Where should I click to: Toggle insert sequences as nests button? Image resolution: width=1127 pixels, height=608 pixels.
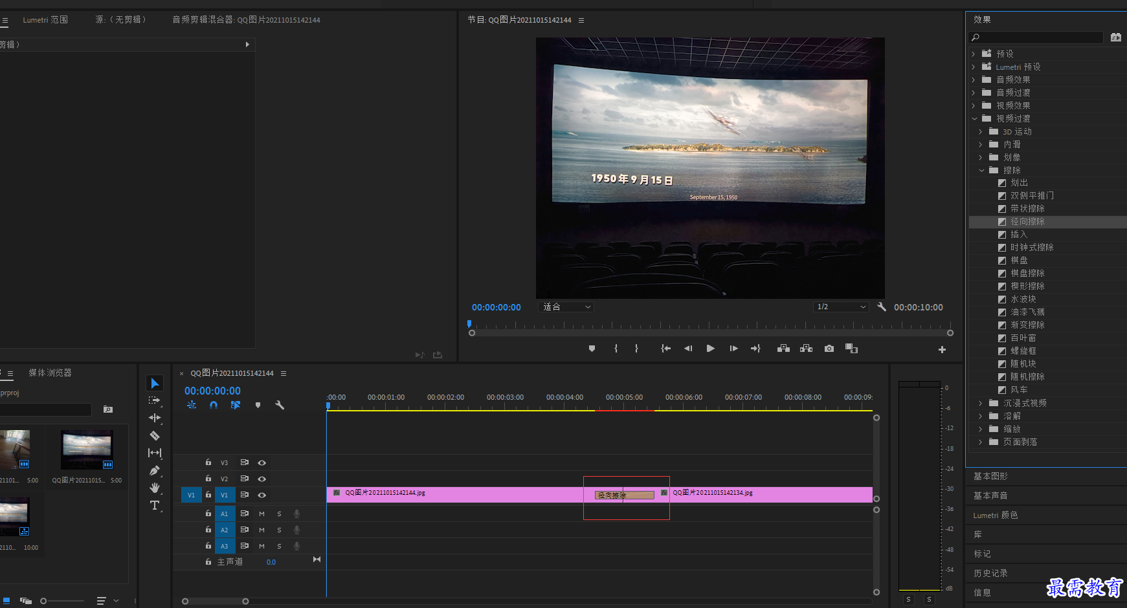click(x=192, y=405)
